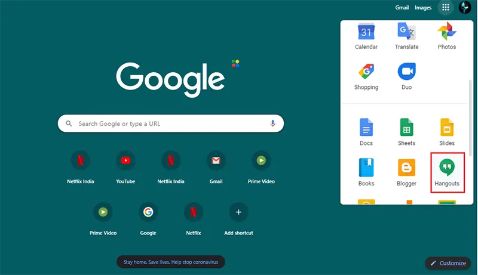Launch Hangouts from the apps panel
This screenshot has height=275, width=478.
(447, 172)
